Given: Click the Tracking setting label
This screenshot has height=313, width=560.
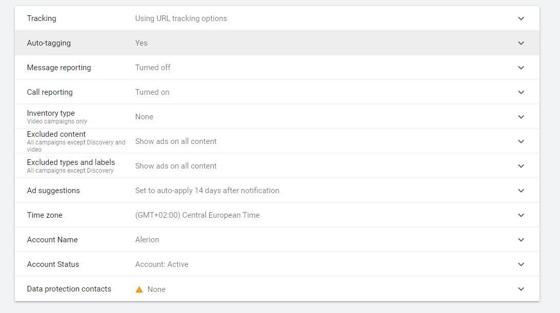Looking at the screenshot, I should click(x=42, y=18).
